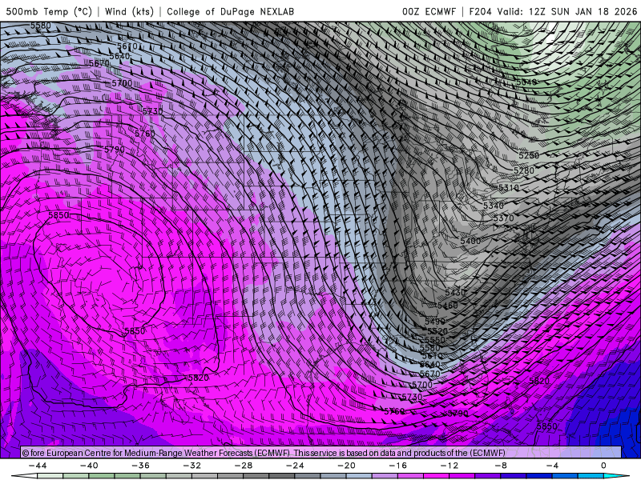Screen dimensions: 641x480
Task: Click 'College of DuPage NEXLAB' header text
Action: pos(230,11)
